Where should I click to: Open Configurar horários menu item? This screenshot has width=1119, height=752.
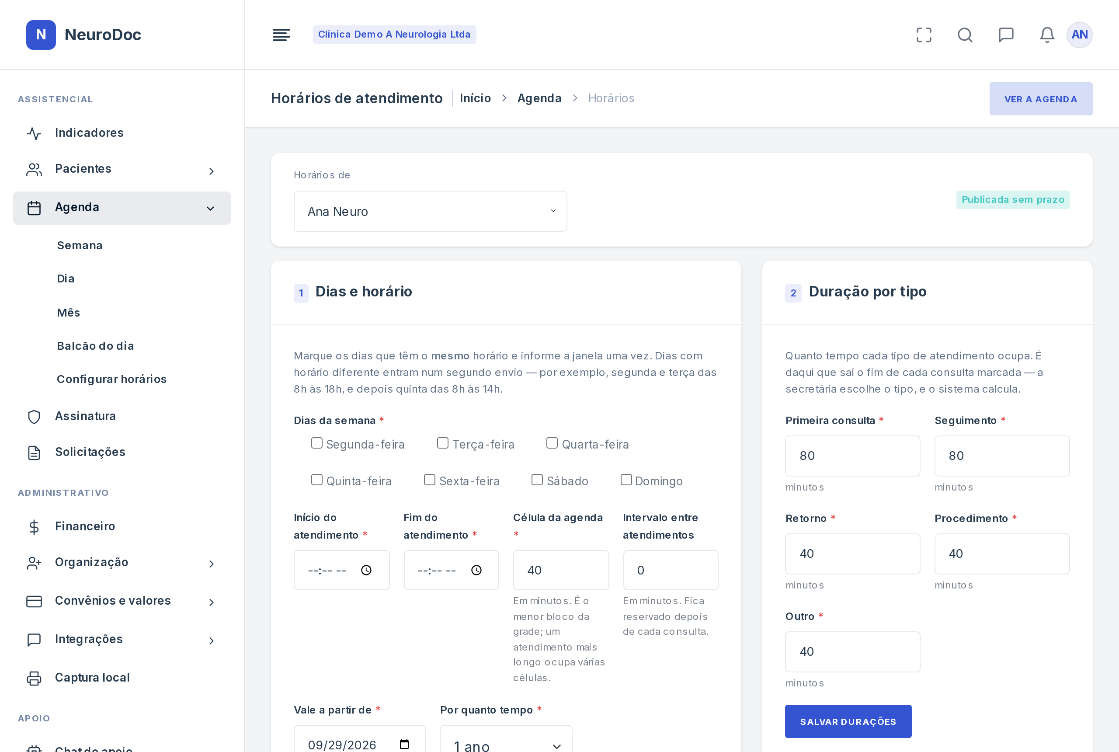pyautogui.click(x=111, y=379)
